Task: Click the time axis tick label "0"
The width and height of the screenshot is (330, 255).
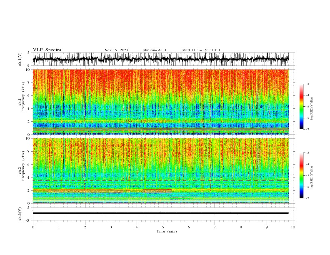Action: click(33, 227)
